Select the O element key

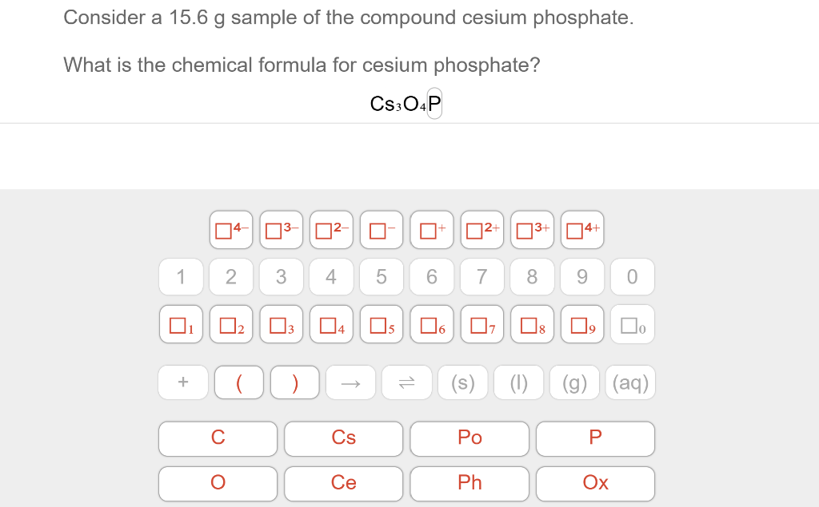coord(218,483)
